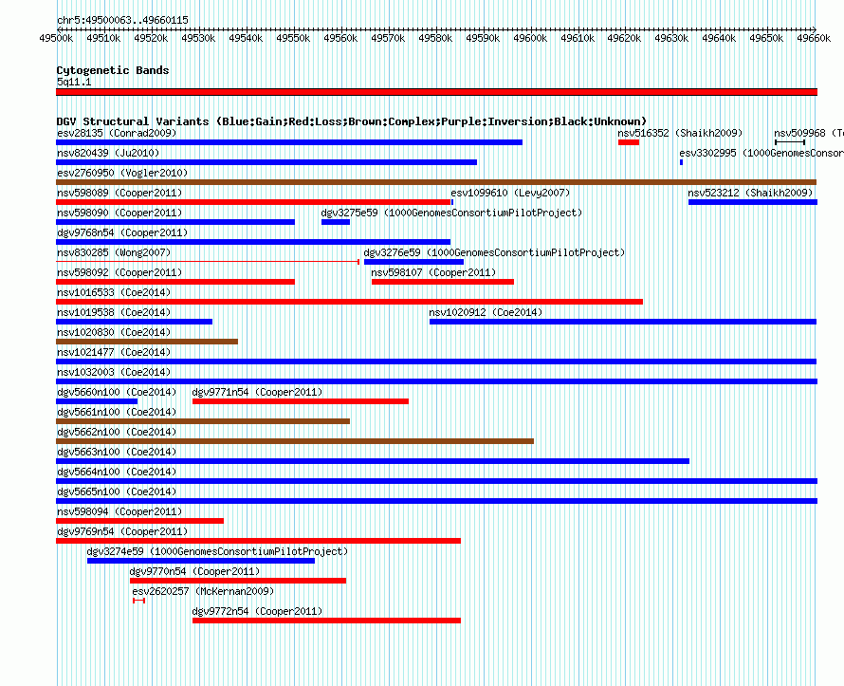Click the 49650k ruler position

(x=766, y=38)
